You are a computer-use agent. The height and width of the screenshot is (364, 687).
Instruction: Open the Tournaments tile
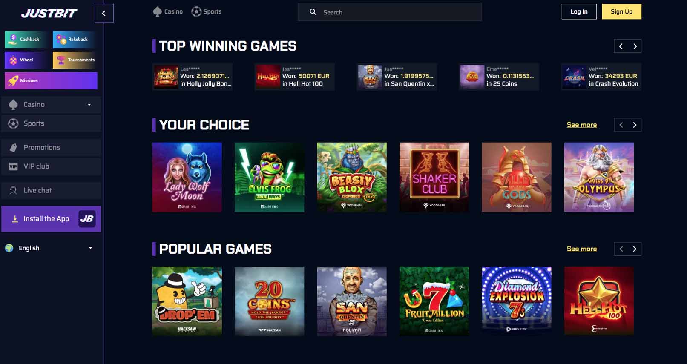(75, 60)
